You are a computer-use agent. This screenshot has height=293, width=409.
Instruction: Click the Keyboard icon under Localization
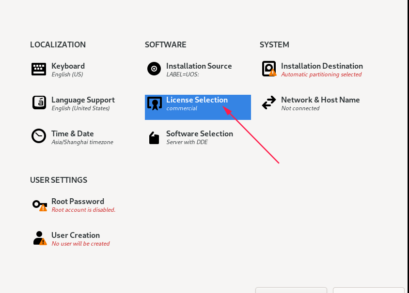point(39,69)
